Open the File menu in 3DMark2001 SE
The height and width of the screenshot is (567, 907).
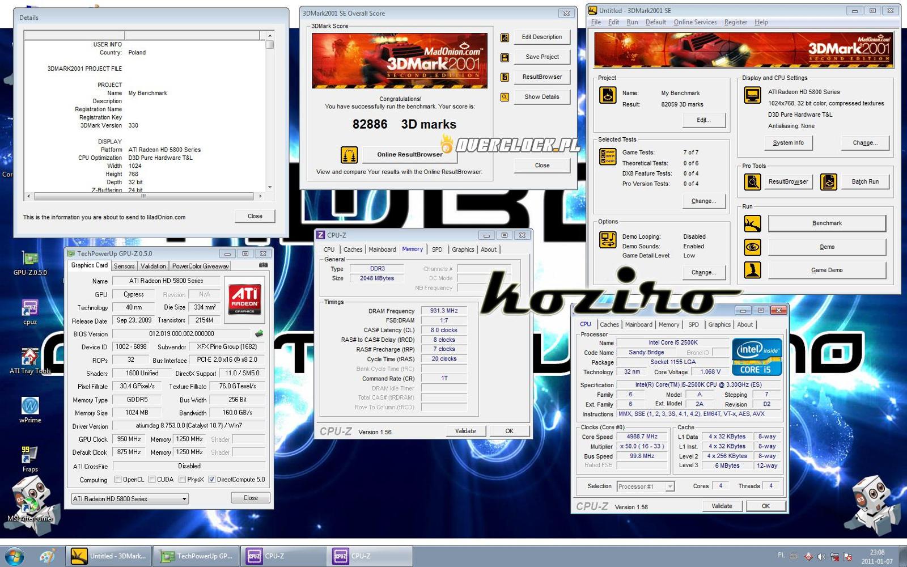pyautogui.click(x=596, y=22)
